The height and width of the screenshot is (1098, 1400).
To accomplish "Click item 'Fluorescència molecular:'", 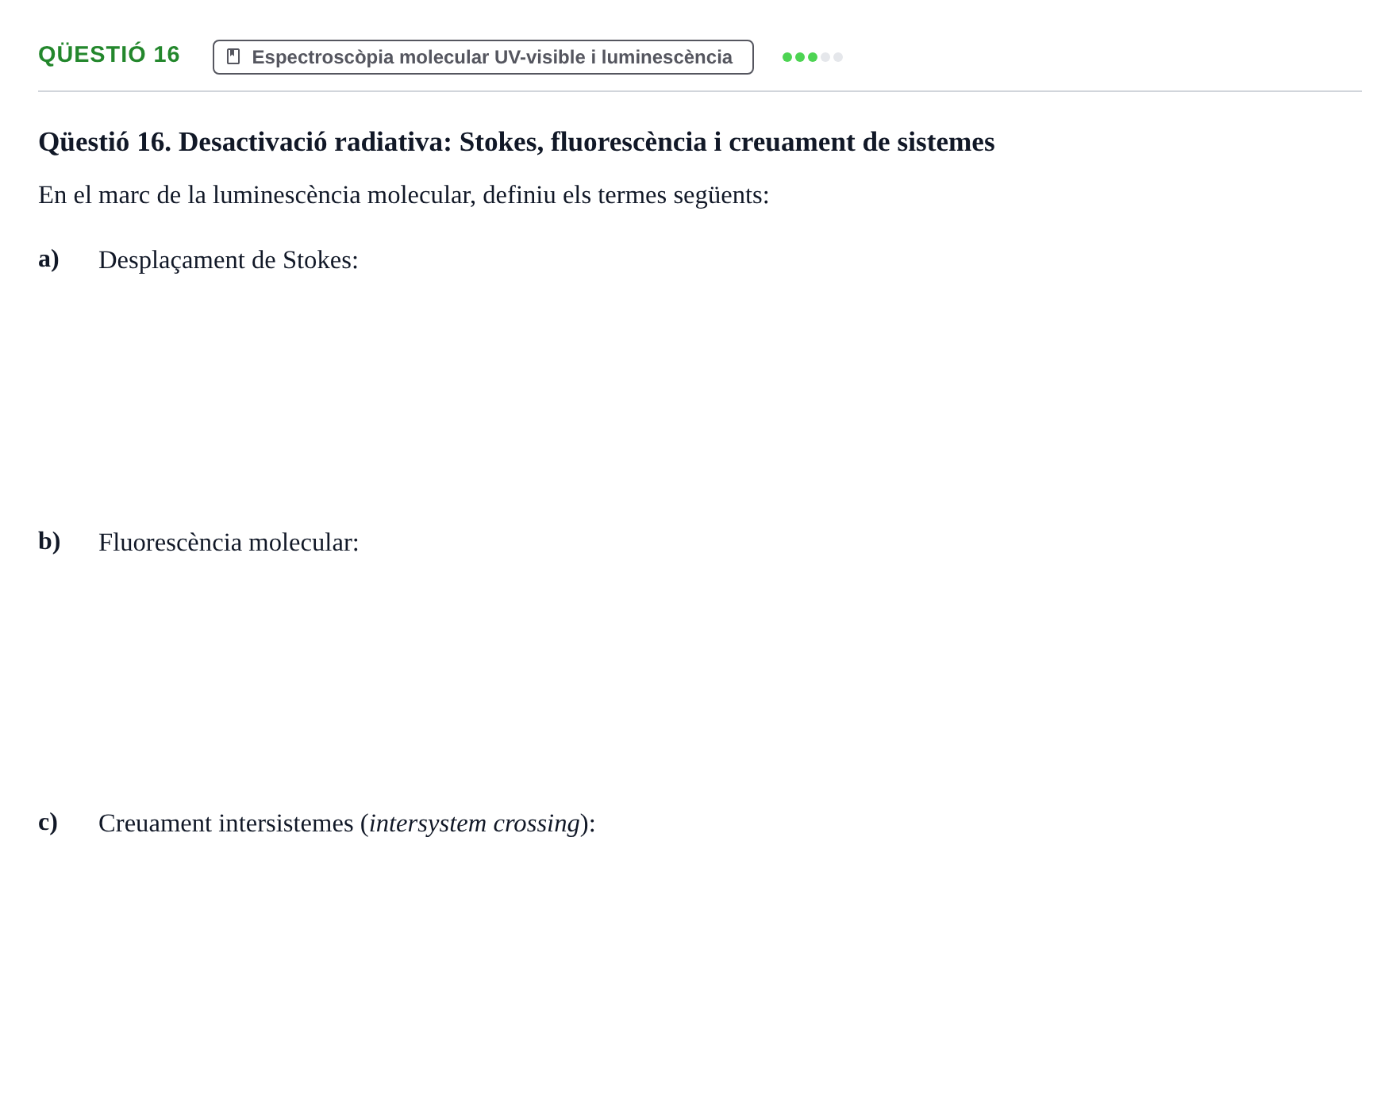I will tap(229, 543).
